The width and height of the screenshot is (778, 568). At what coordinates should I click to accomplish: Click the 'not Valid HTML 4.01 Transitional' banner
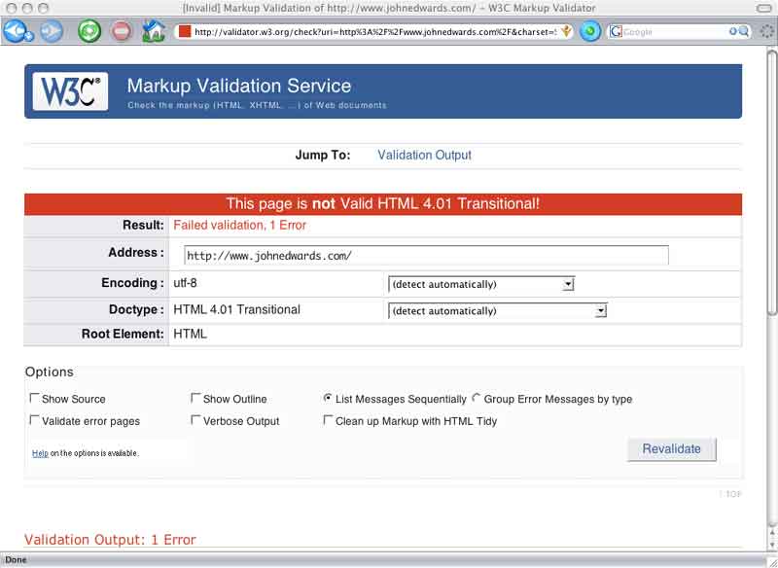pos(382,204)
